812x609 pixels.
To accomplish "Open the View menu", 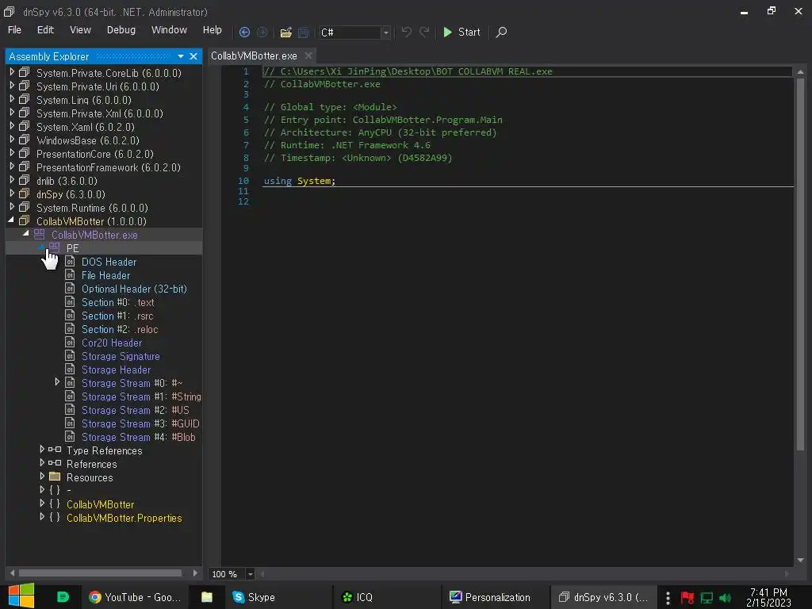I will coord(80,30).
